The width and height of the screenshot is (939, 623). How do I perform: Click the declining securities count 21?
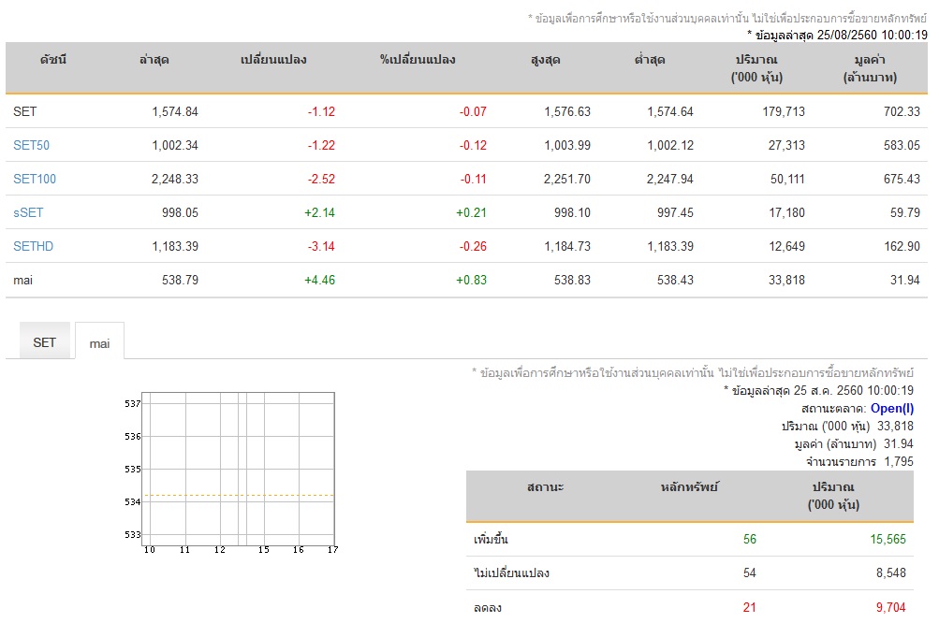pos(750,607)
